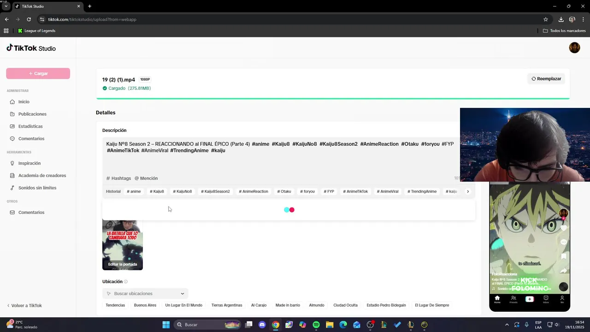590x332 pixels.
Task: Choose the Buenos Aires location chip
Action: (x=145, y=305)
